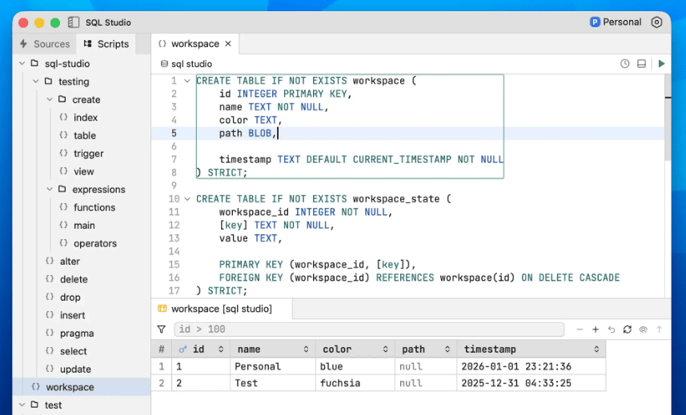
Task: Click editor line number 9
Action: [x=174, y=186]
